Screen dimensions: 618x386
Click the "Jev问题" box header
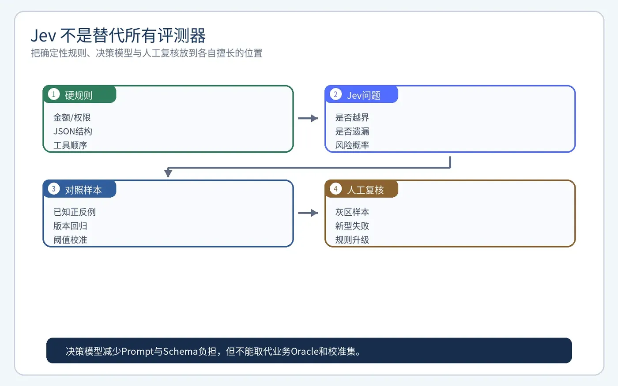click(362, 94)
